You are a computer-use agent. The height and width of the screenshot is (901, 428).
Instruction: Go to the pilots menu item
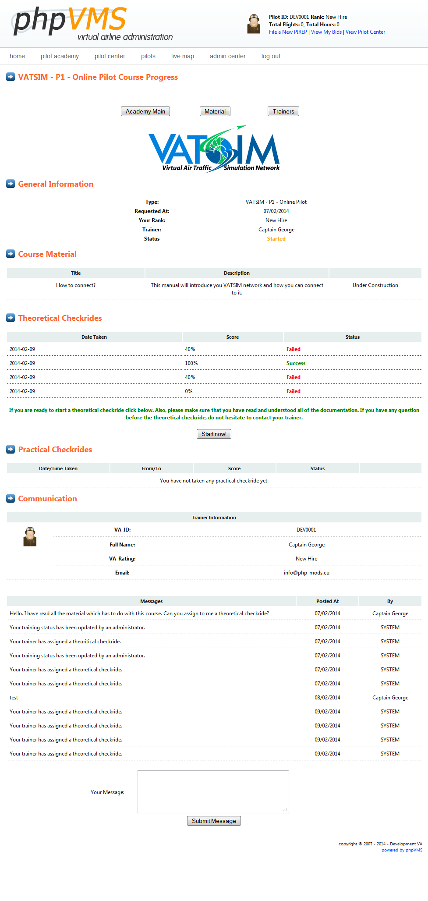[148, 56]
